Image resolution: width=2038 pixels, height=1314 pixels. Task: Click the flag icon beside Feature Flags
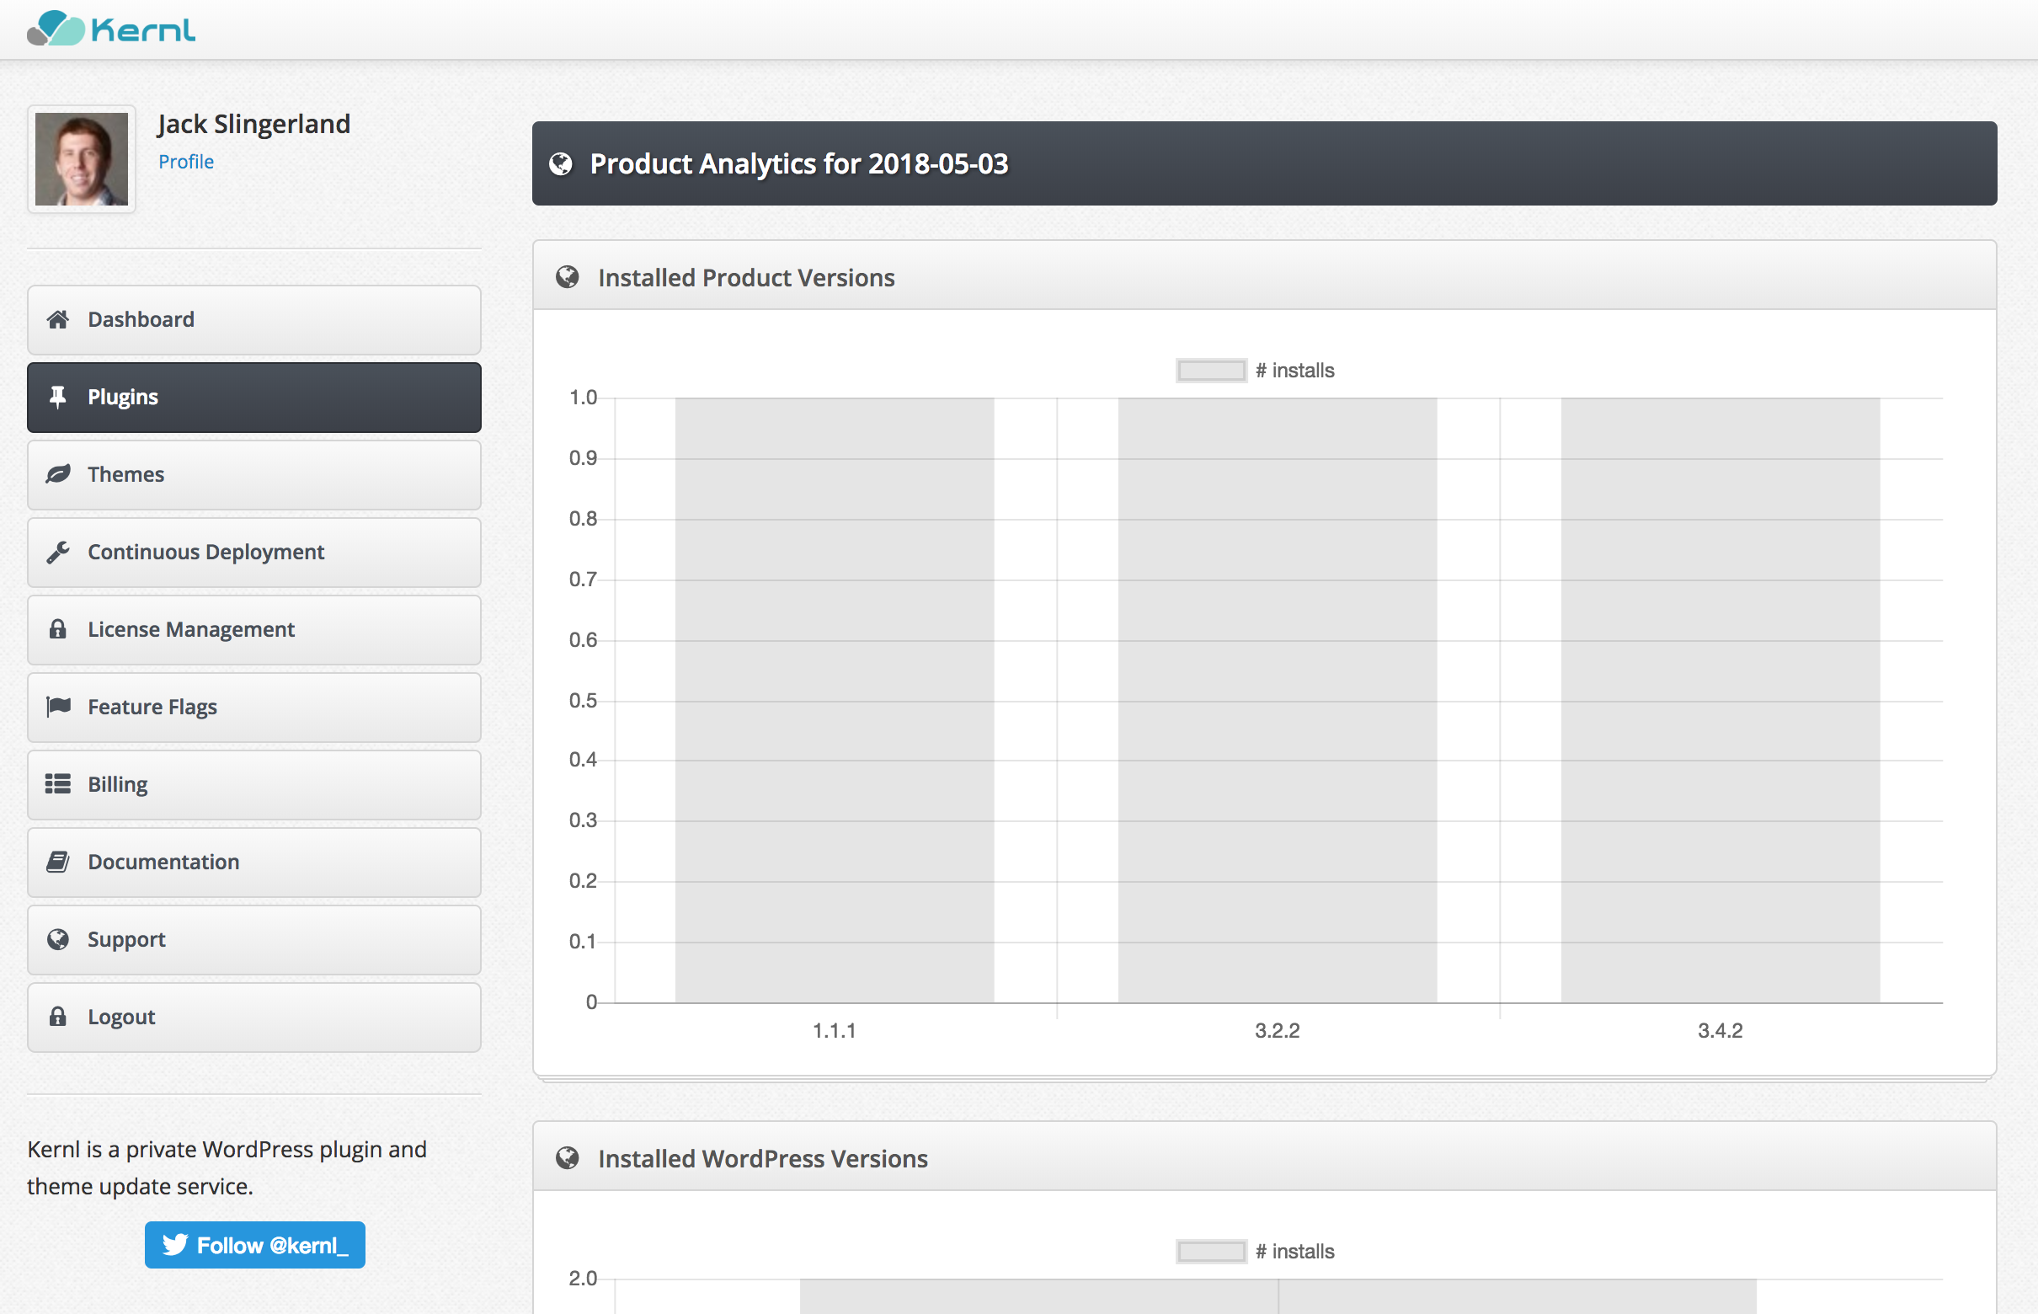(58, 707)
